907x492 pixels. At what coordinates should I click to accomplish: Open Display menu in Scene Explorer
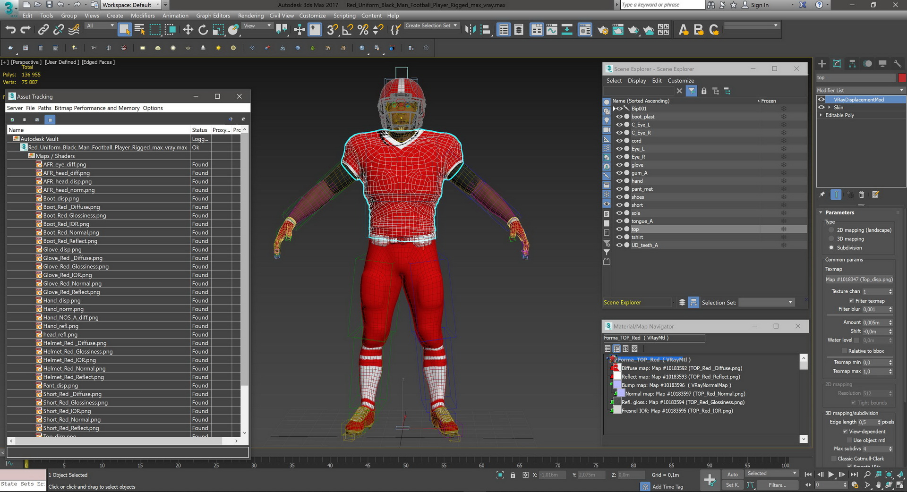pyautogui.click(x=637, y=81)
